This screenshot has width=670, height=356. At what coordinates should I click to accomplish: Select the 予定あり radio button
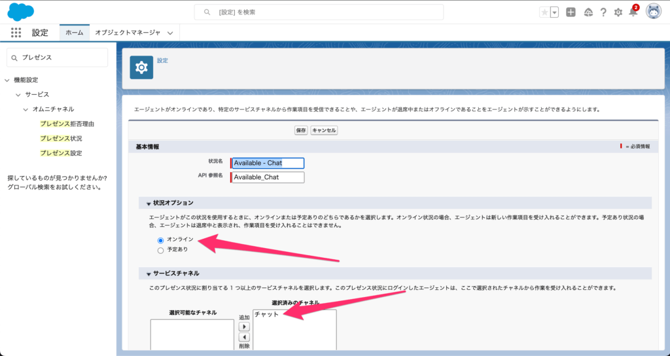[x=161, y=251]
